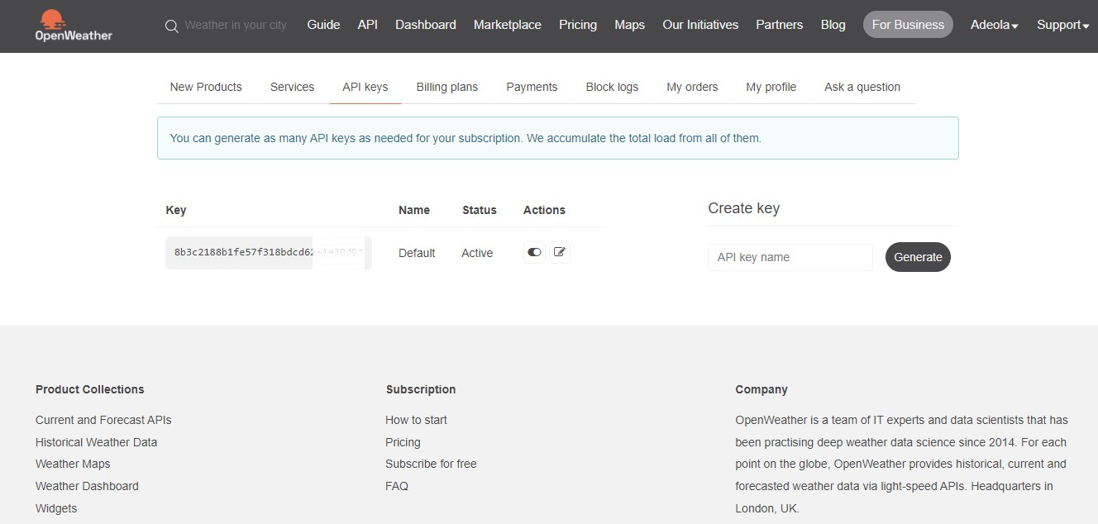
Task: Click the Active status cell
Action: click(x=477, y=253)
